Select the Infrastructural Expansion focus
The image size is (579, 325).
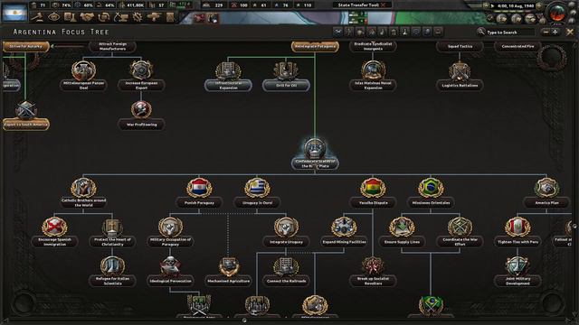click(228, 76)
